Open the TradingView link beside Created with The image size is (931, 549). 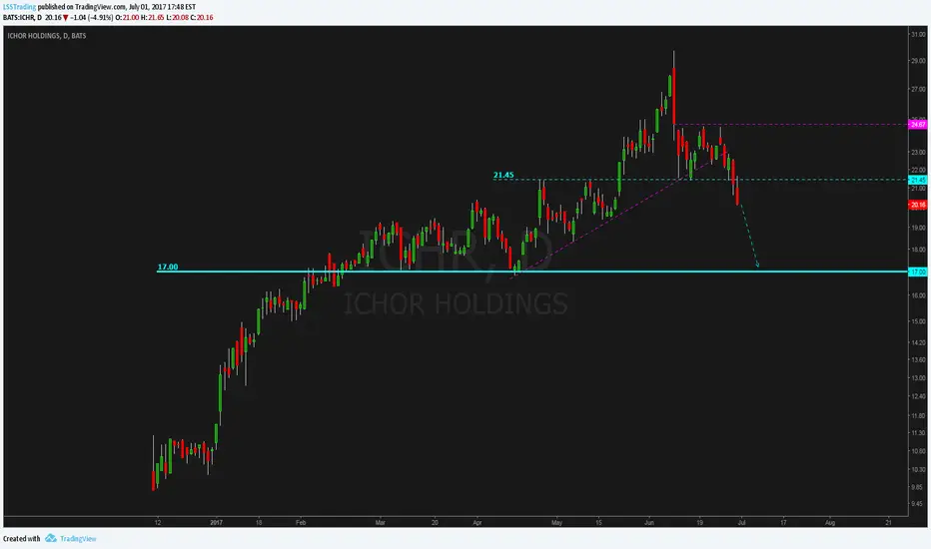pos(78,539)
